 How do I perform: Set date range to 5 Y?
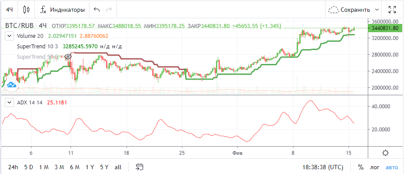tap(104, 167)
